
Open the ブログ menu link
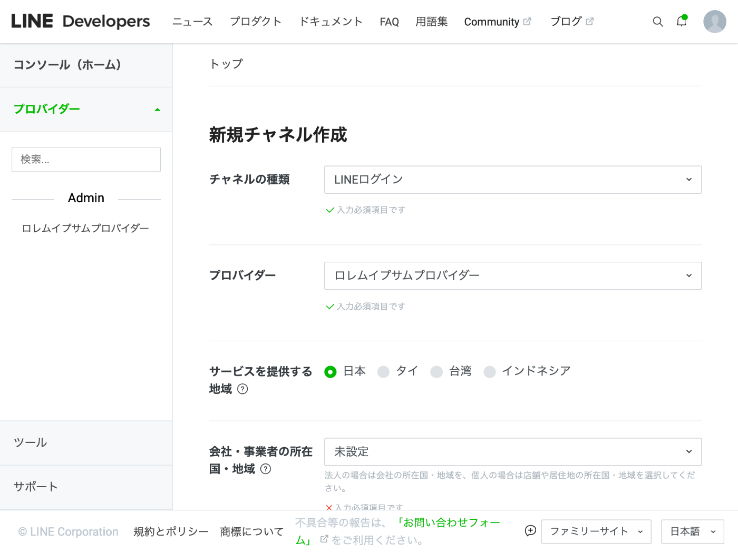pyautogui.click(x=566, y=22)
